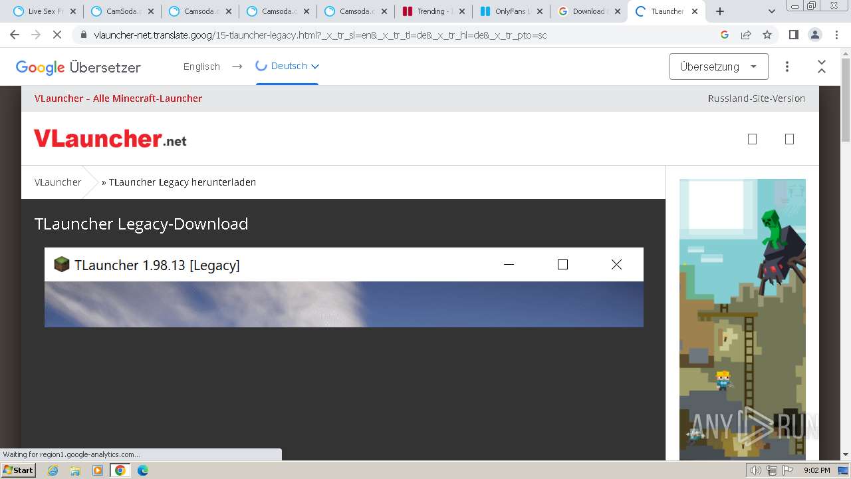
Task: Bookmark this page with star icon
Action: coord(767,35)
